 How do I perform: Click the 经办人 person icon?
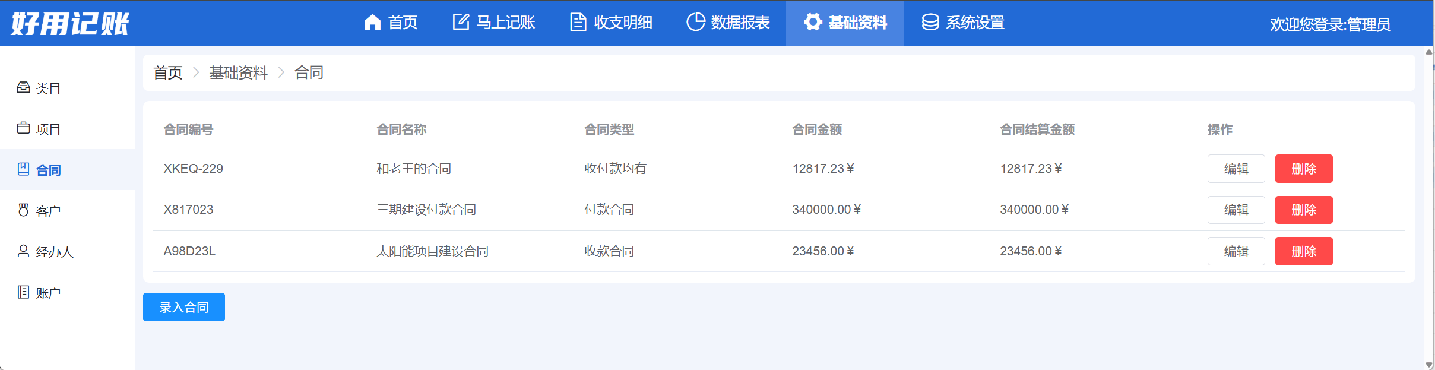(x=23, y=251)
